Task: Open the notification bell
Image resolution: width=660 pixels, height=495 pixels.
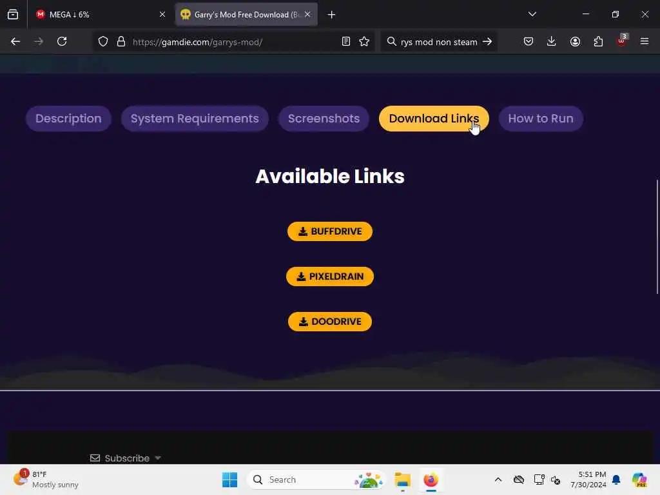Action: coord(616,480)
